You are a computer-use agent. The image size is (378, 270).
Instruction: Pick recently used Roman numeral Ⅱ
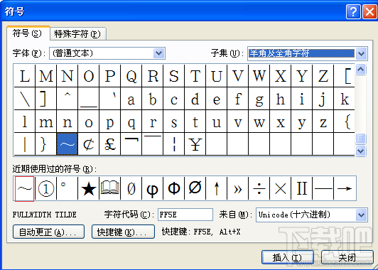point(301,188)
